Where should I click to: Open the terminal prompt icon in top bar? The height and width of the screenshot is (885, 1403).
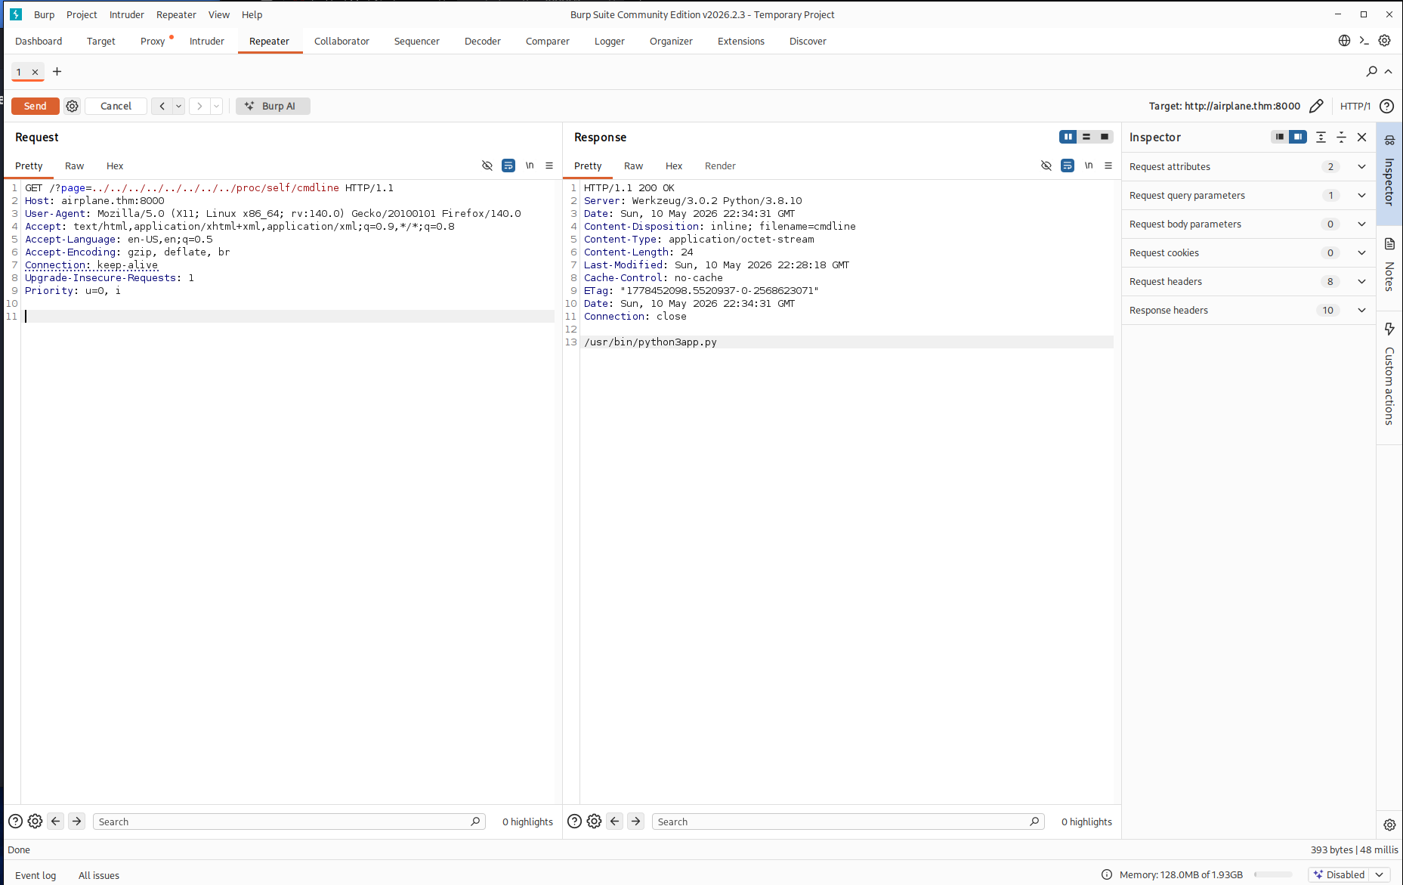tap(1364, 41)
